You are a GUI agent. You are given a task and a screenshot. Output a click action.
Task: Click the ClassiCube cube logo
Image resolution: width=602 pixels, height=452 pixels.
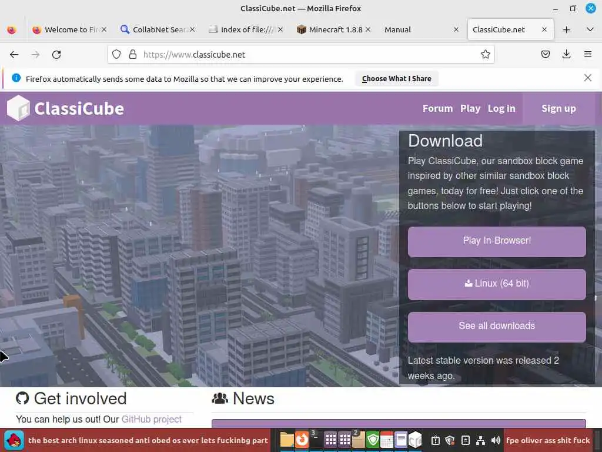coord(18,108)
